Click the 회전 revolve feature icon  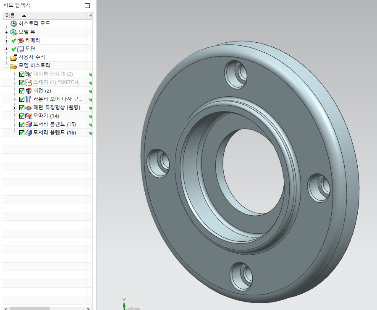(x=29, y=91)
